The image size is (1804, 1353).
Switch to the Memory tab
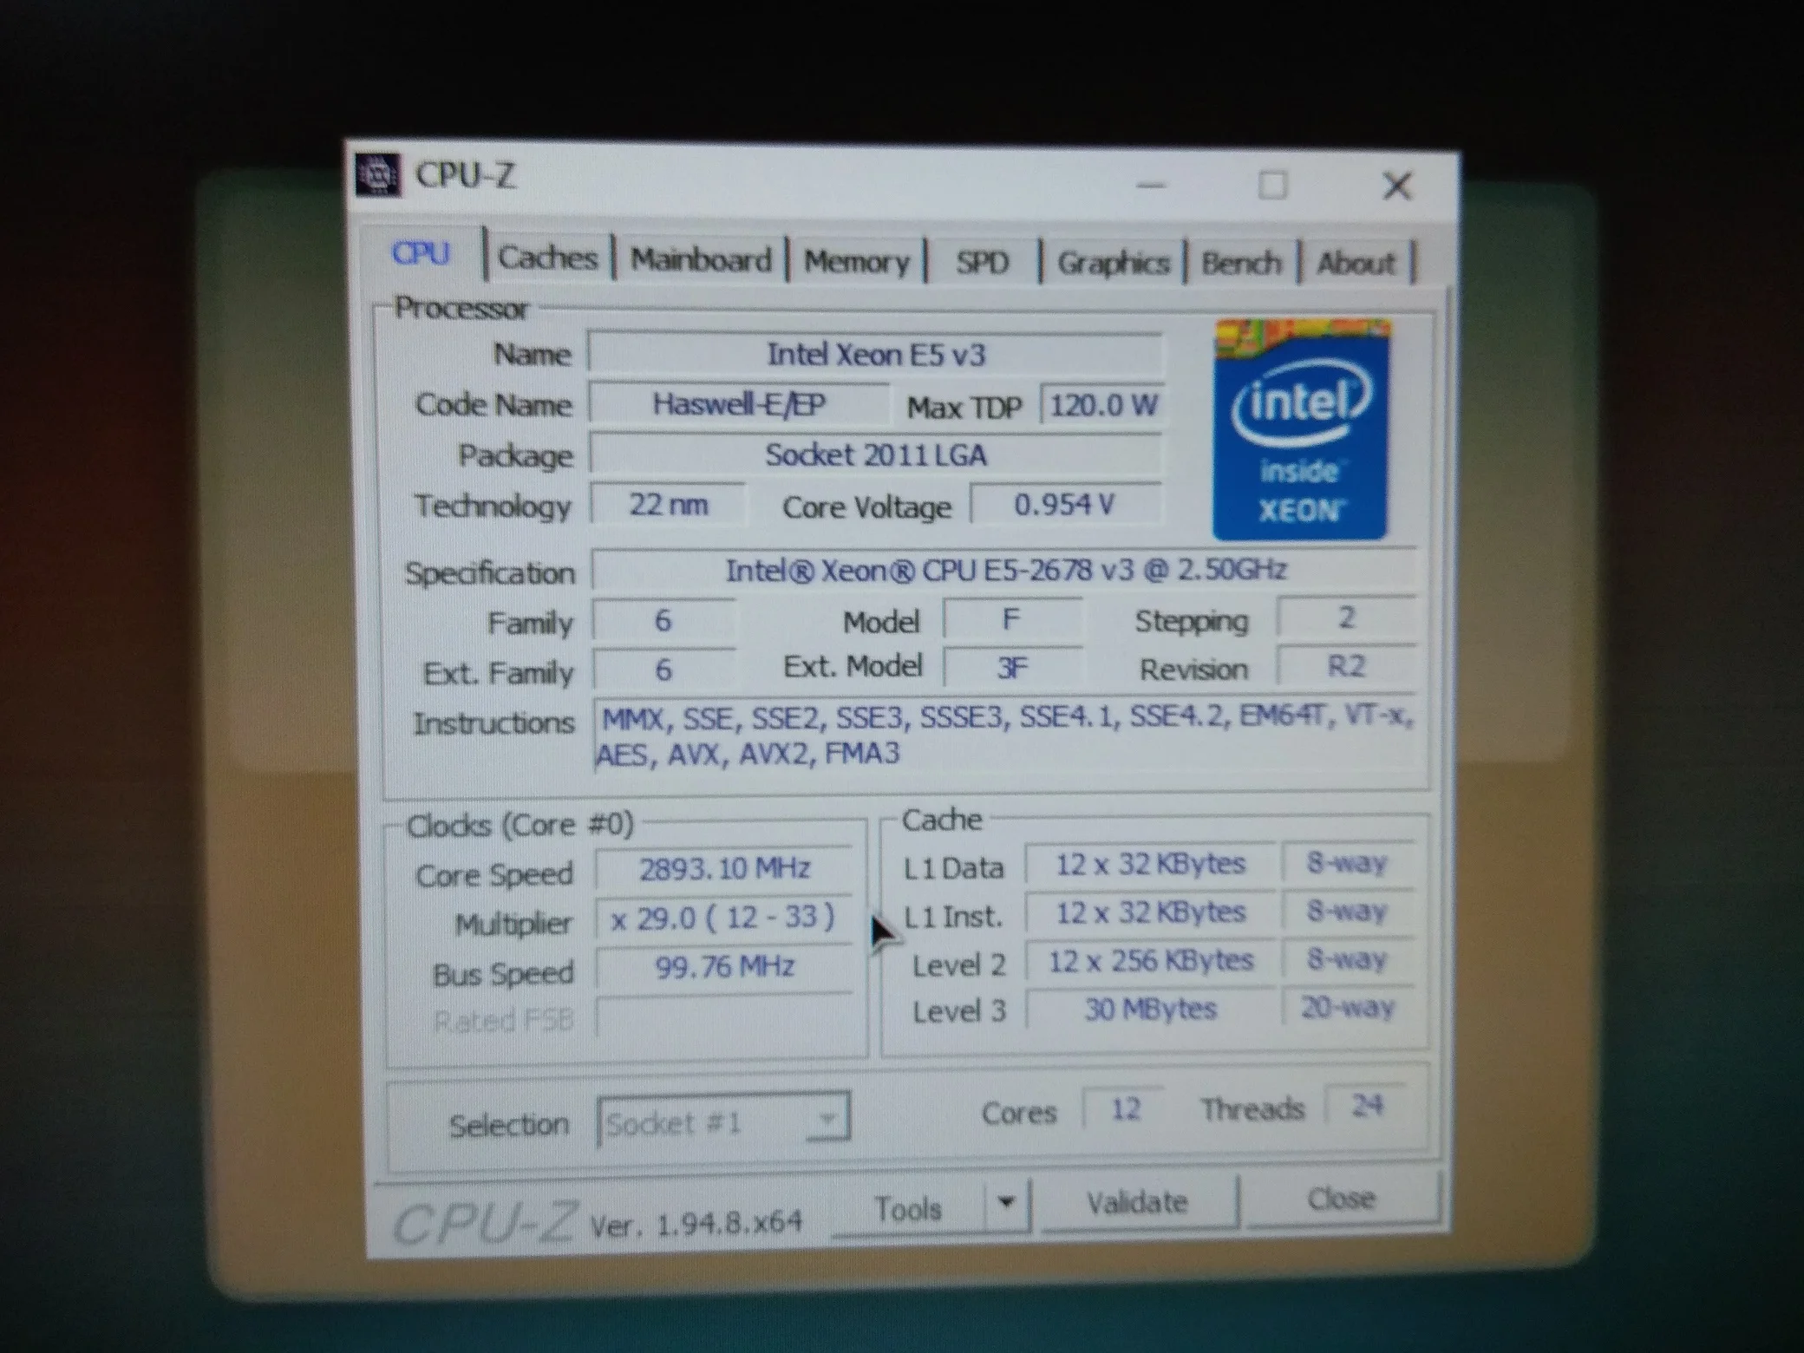(855, 262)
